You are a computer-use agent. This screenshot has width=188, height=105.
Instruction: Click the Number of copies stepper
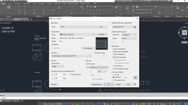[104, 56]
